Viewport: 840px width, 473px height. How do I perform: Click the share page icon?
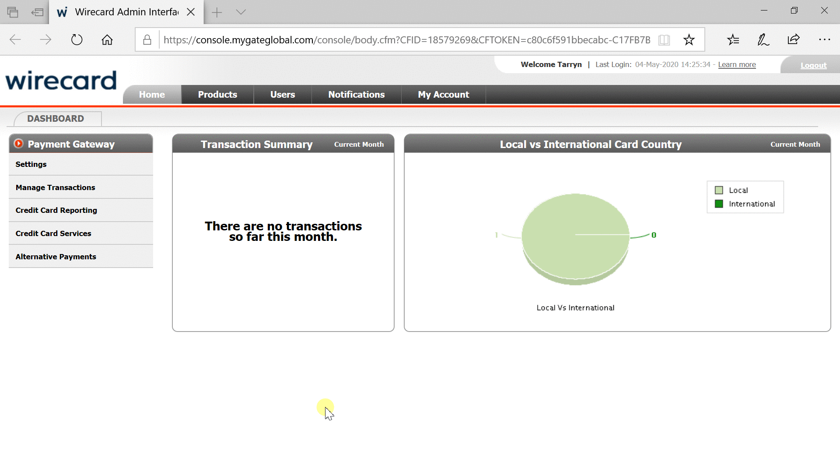[x=794, y=40]
